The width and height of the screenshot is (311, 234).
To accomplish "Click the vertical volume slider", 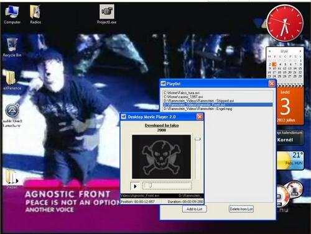I will tap(198, 158).
